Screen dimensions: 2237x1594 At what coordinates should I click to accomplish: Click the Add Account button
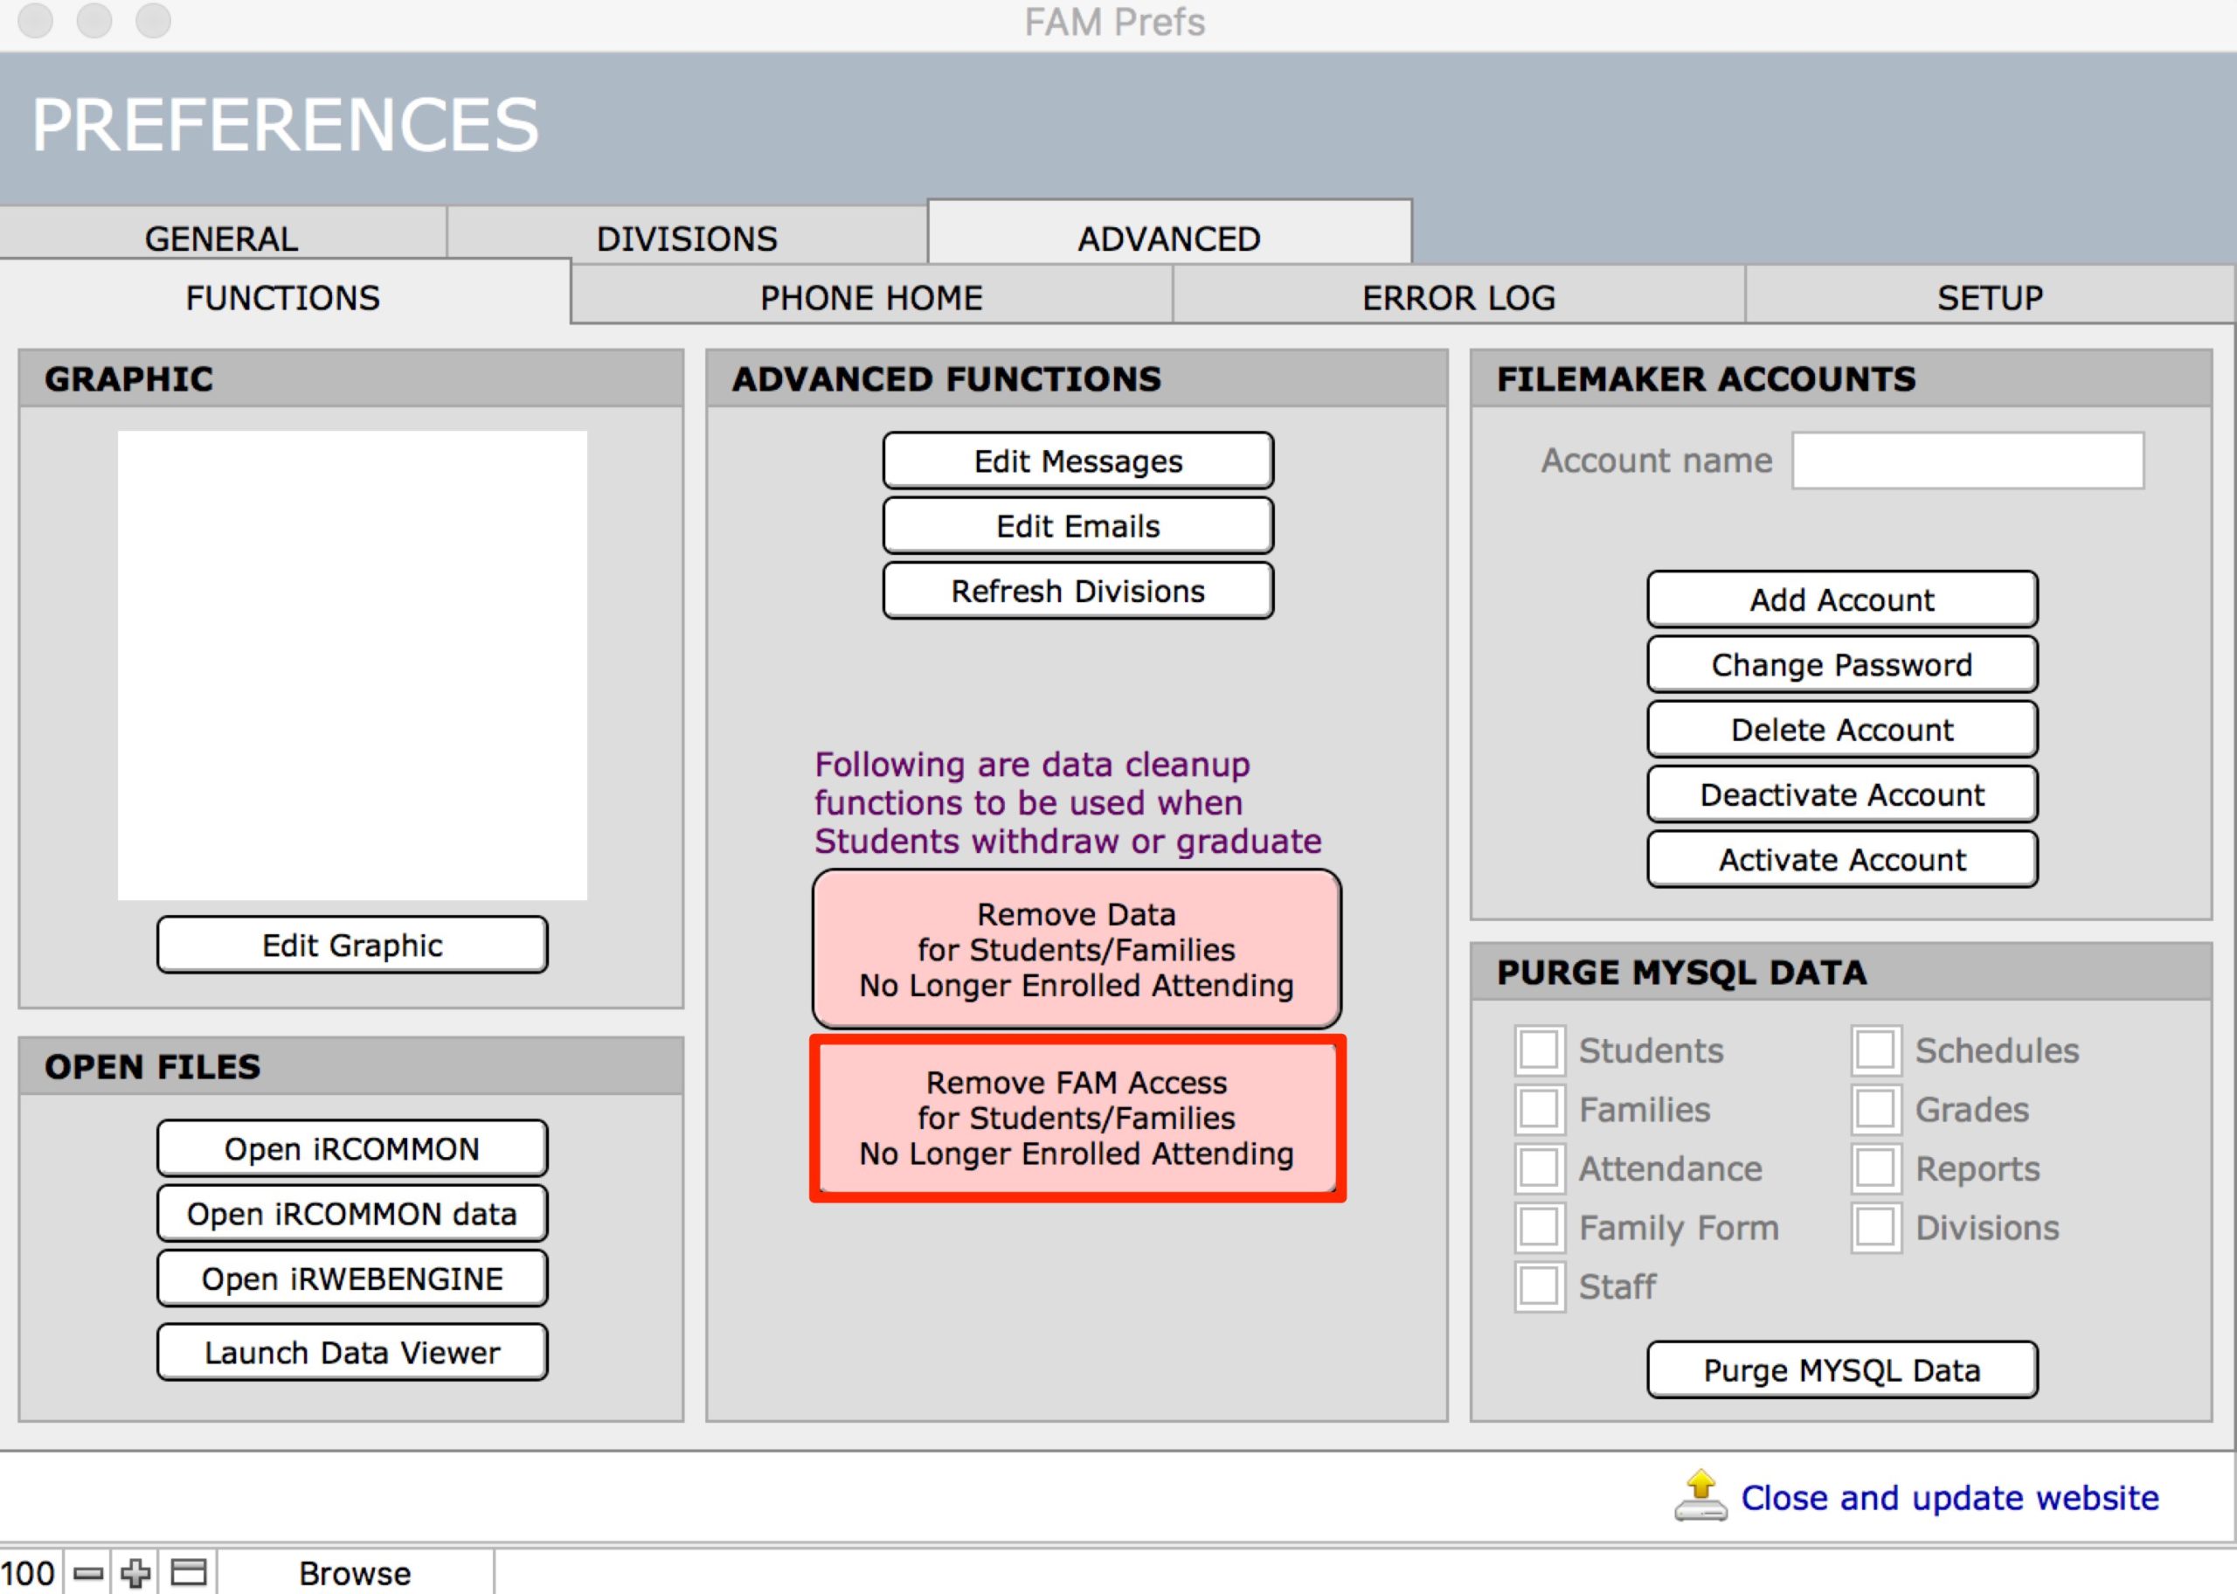point(1843,599)
